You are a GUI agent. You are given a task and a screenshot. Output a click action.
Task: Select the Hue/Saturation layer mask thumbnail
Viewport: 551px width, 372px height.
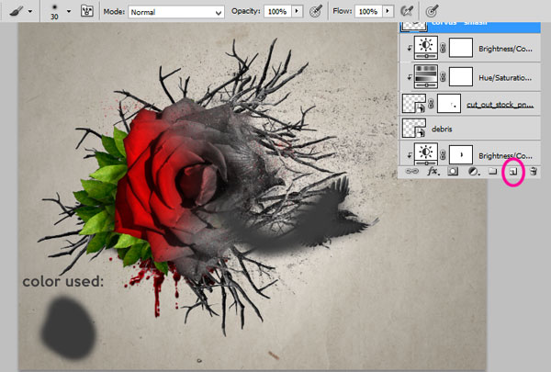(x=460, y=75)
